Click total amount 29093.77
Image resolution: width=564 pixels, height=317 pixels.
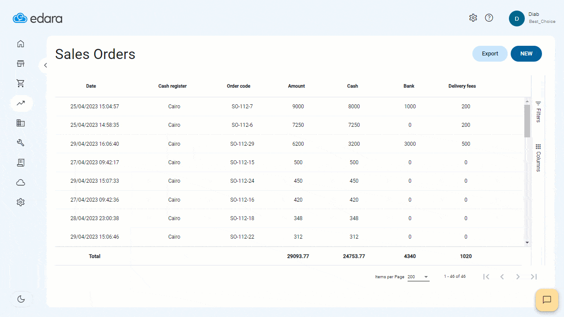click(x=298, y=256)
